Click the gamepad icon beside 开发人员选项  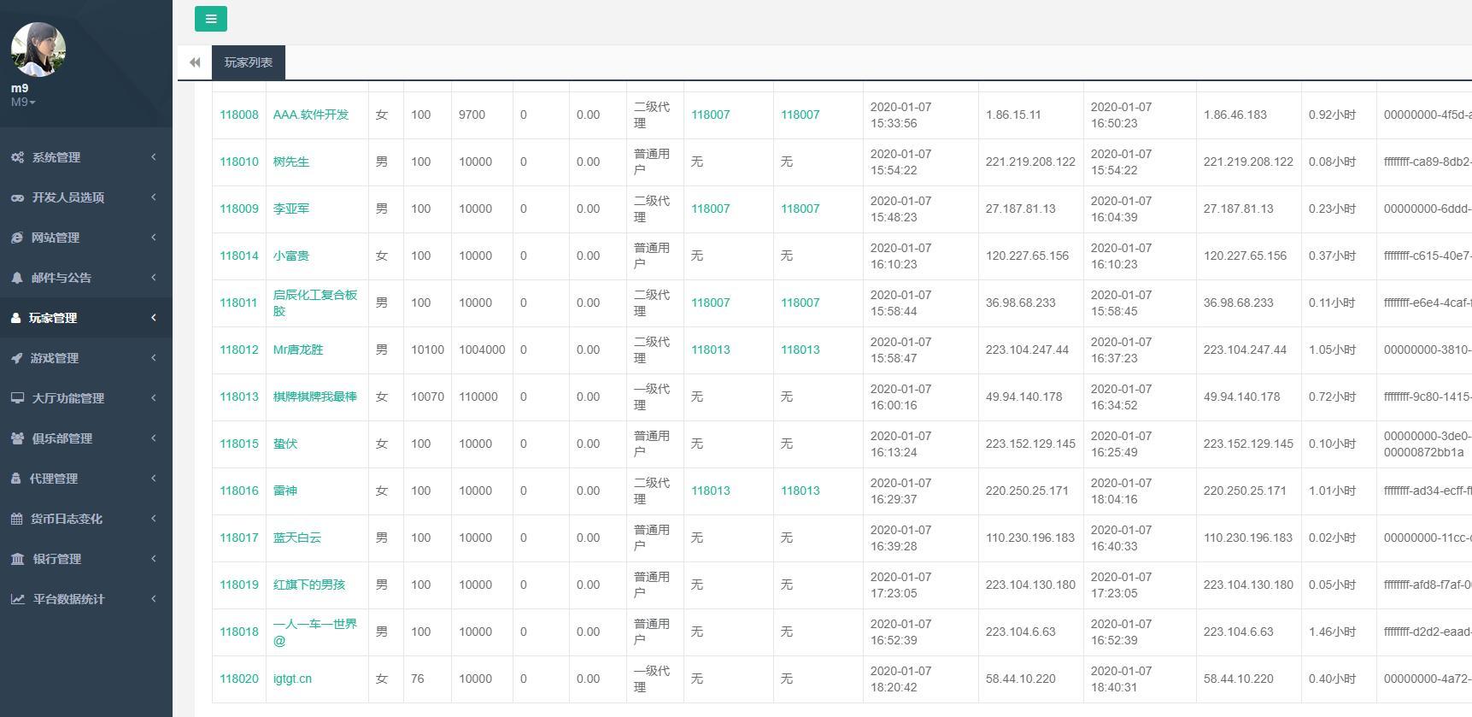point(17,197)
